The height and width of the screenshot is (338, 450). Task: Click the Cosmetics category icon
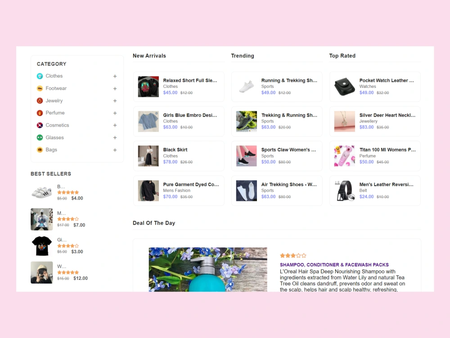click(x=40, y=125)
